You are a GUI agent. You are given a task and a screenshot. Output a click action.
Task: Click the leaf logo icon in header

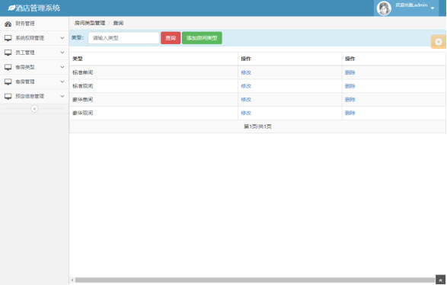tap(11, 8)
